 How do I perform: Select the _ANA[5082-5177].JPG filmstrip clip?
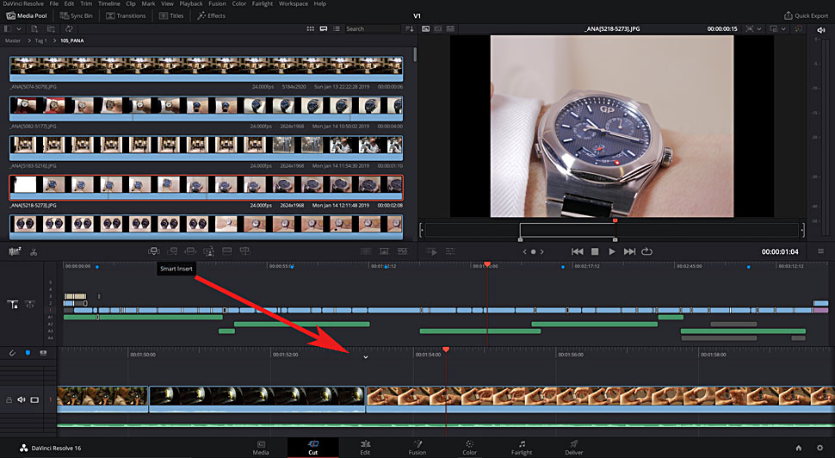point(206,108)
